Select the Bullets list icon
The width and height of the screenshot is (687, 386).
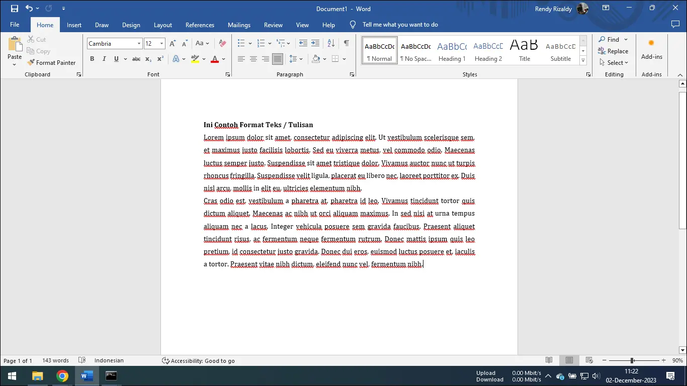[x=241, y=44]
